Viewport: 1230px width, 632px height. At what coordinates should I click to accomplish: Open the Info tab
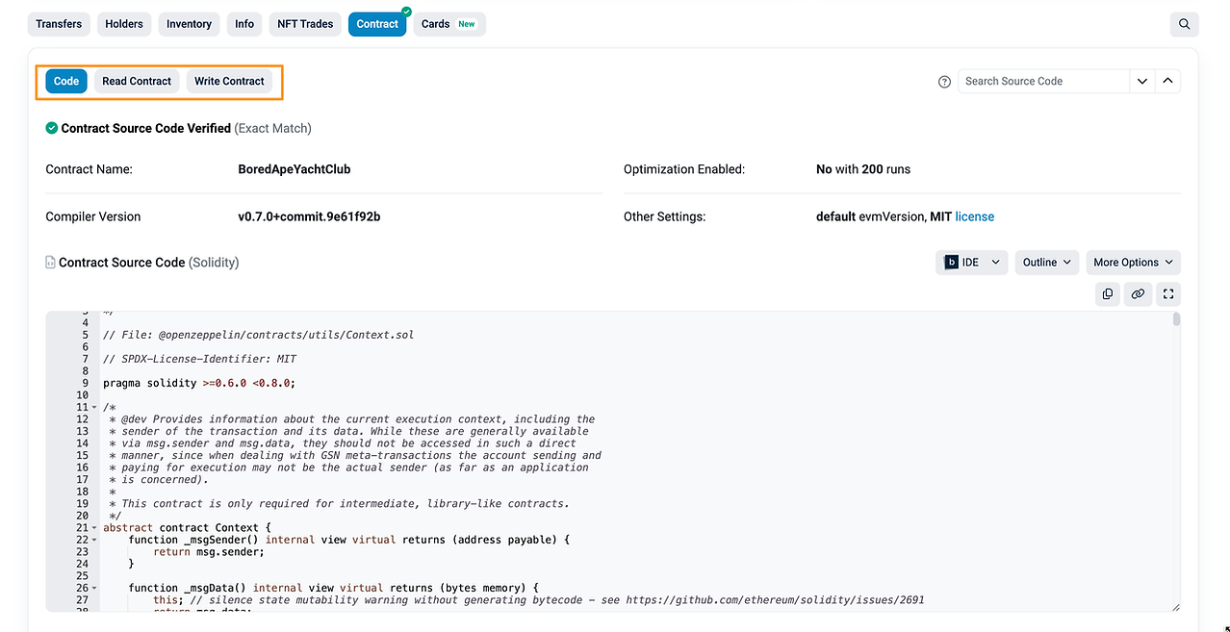(244, 24)
